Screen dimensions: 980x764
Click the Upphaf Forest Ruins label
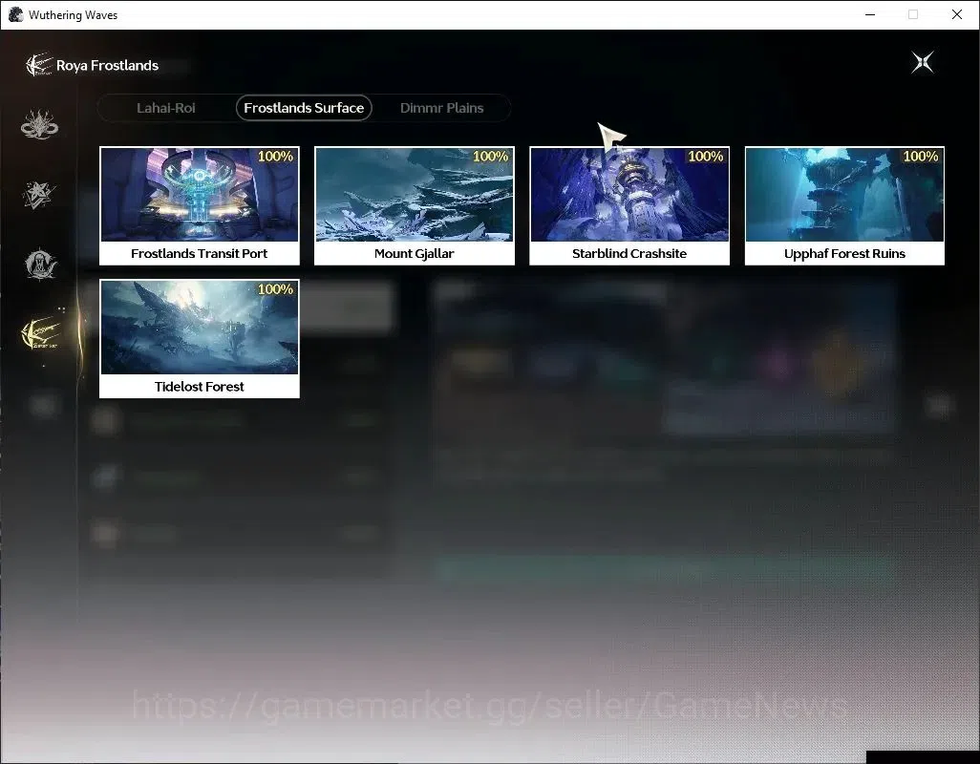point(844,253)
